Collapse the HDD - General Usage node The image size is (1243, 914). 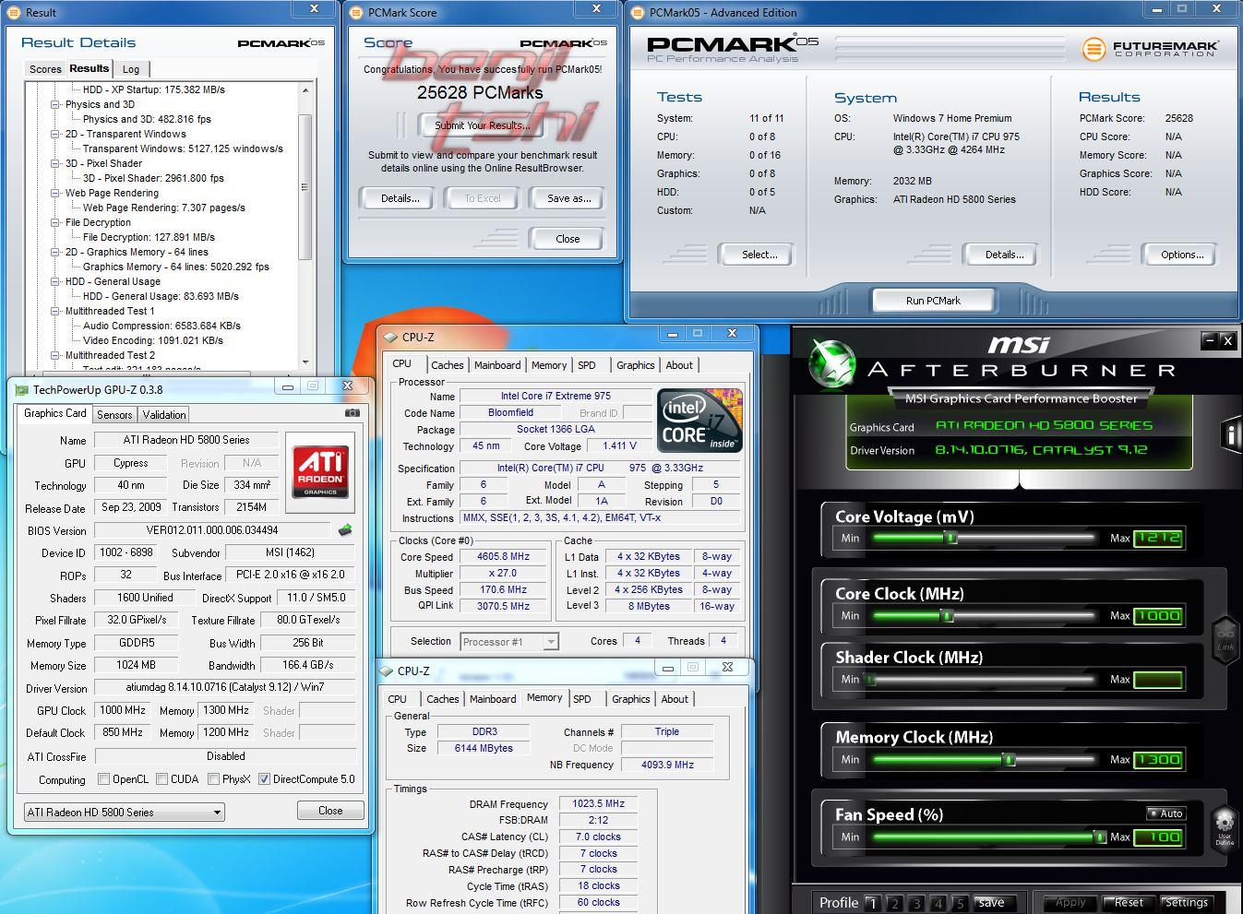[55, 281]
